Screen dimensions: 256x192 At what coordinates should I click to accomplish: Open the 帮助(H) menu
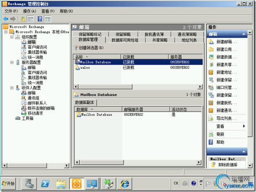pyautogui.click(x=66, y=11)
